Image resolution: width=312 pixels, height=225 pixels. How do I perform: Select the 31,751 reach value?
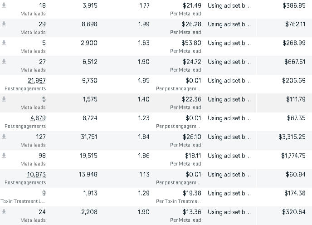pyautogui.click(x=89, y=137)
